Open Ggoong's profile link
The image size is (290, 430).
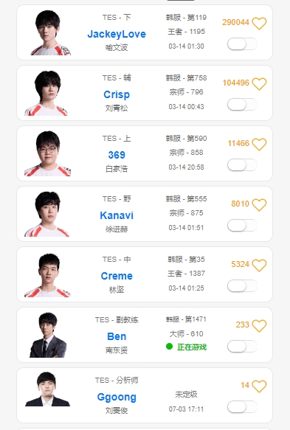(117, 398)
